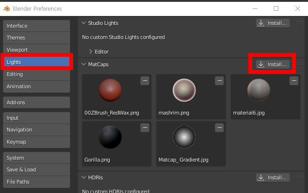Go to Save & Load settings

37,170
